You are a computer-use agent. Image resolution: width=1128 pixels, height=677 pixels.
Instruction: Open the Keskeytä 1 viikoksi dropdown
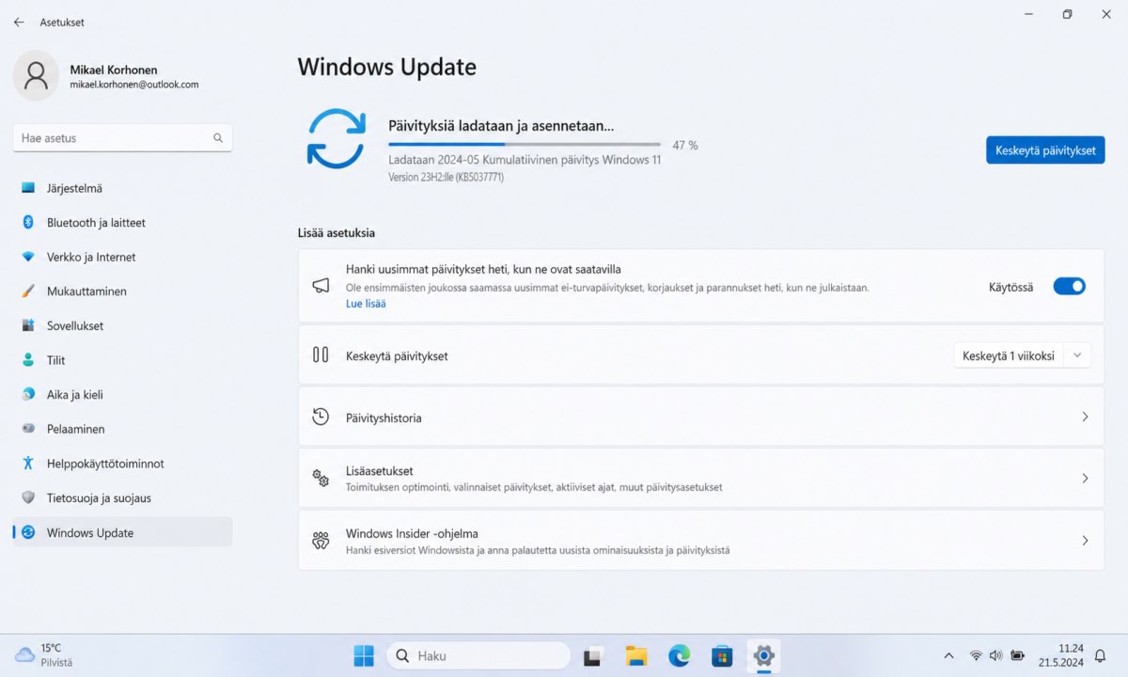pos(1023,355)
